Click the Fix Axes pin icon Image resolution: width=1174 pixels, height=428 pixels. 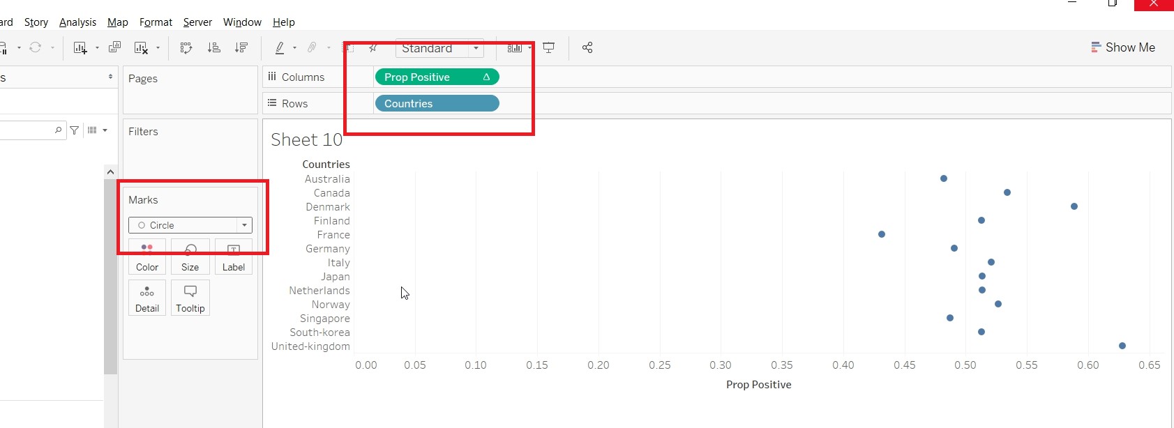tap(373, 47)
